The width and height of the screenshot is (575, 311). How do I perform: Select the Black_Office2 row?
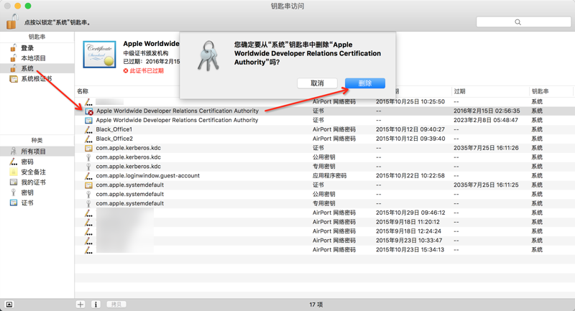[x=325, y=139]
